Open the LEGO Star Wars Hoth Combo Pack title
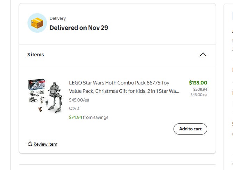Image resolution: width=233 pixels, height=170 pixels. pos(119,83)
